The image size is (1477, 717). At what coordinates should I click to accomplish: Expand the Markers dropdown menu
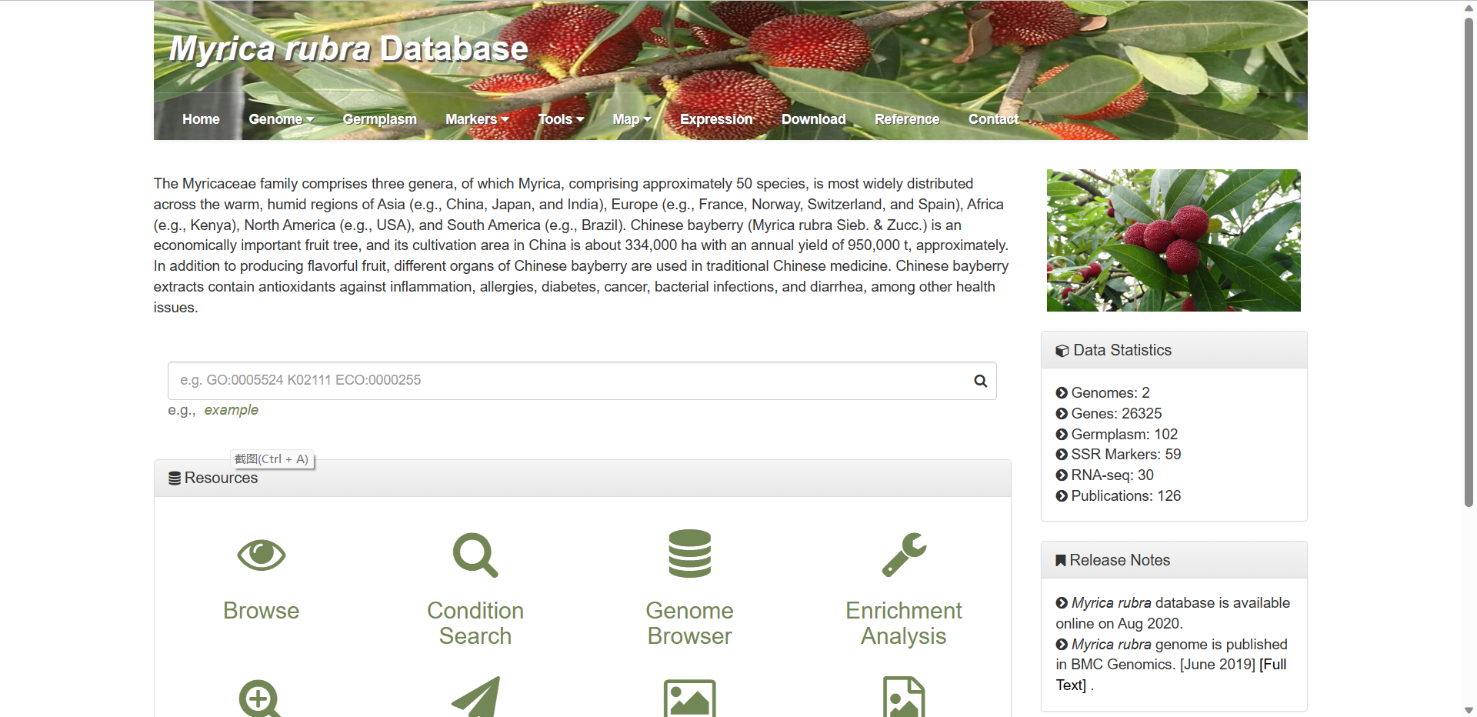(x=477, y=119)
